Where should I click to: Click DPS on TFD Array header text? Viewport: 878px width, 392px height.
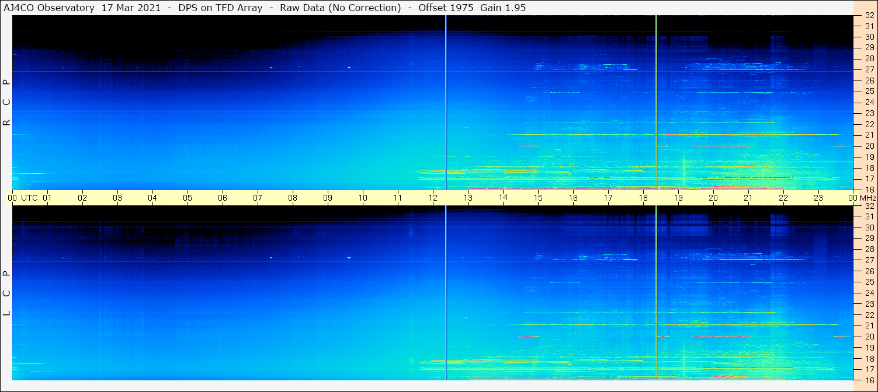pyautogui.click(x=220, y=8)
